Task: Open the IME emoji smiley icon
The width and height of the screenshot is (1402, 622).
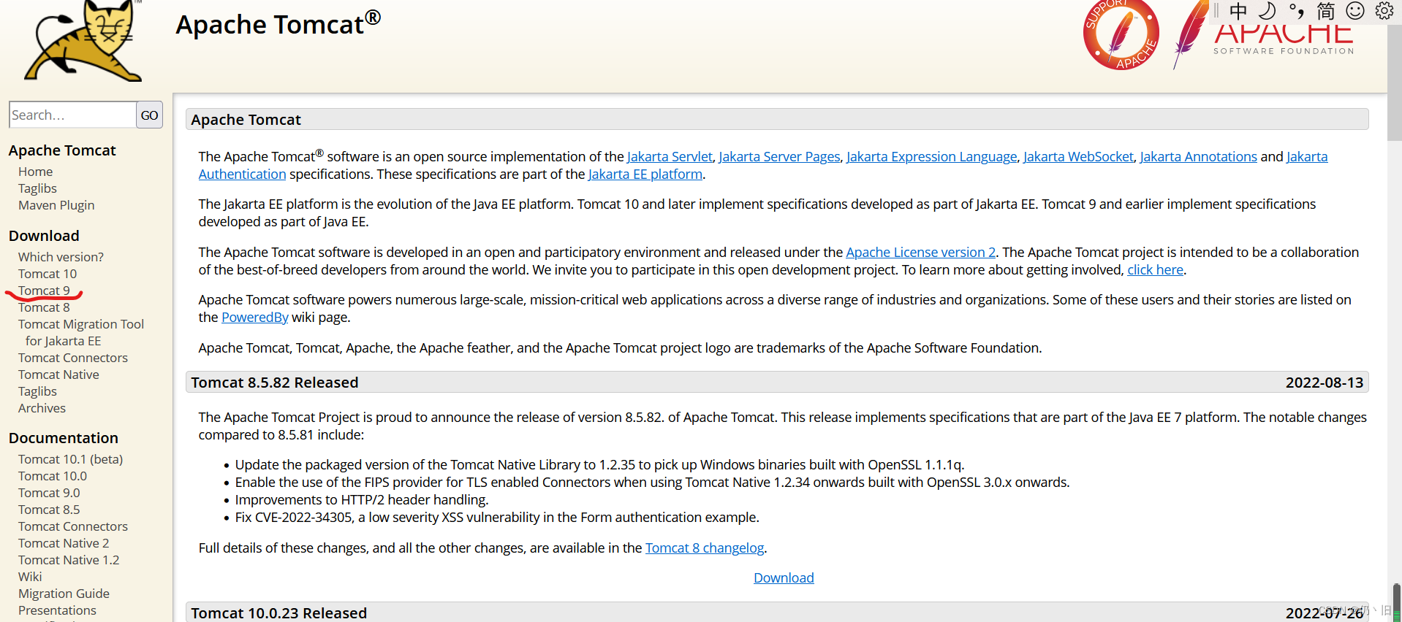Action: pyautogui.click(x=1355, y=11)
